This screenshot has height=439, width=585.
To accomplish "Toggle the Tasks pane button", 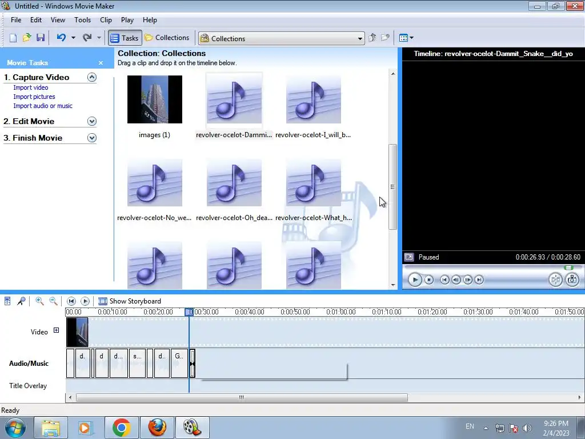I will 125,38.
